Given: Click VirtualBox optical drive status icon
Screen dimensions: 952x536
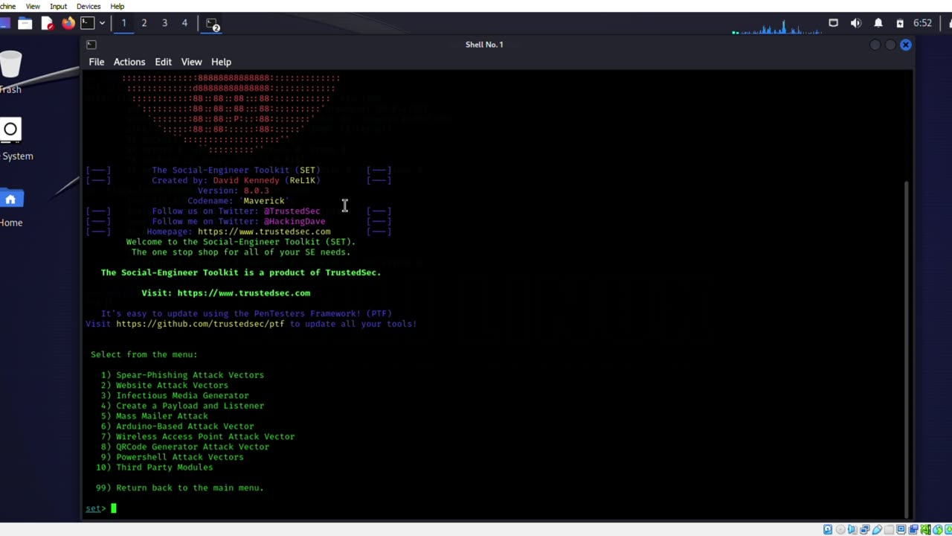Looking at the screenshot, I should coord(840,529).
